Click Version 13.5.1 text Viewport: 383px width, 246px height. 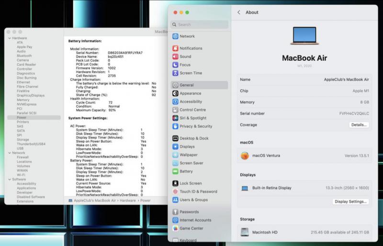click(x=357, y=156)
